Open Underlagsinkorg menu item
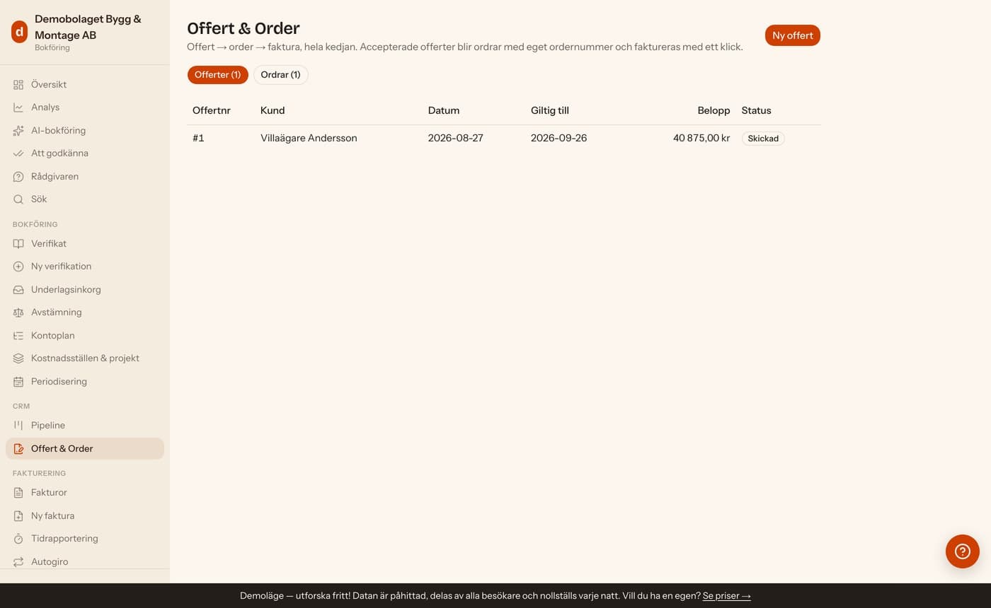991x608 pixels. (85, 290)
